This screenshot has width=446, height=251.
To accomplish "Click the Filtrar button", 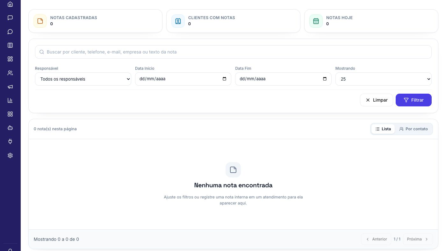I will pyautogui.click(x=414, y=100).
